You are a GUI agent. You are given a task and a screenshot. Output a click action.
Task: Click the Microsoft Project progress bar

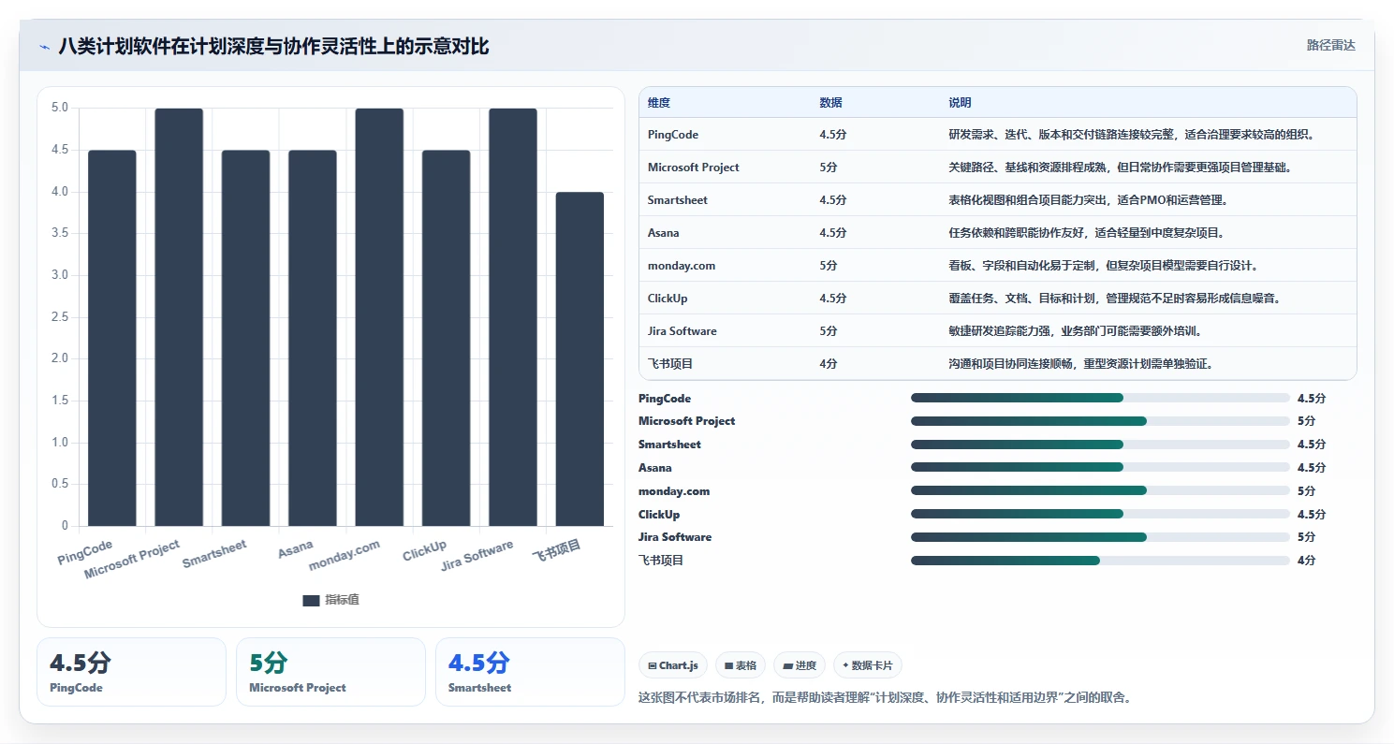pos(1100,421)
